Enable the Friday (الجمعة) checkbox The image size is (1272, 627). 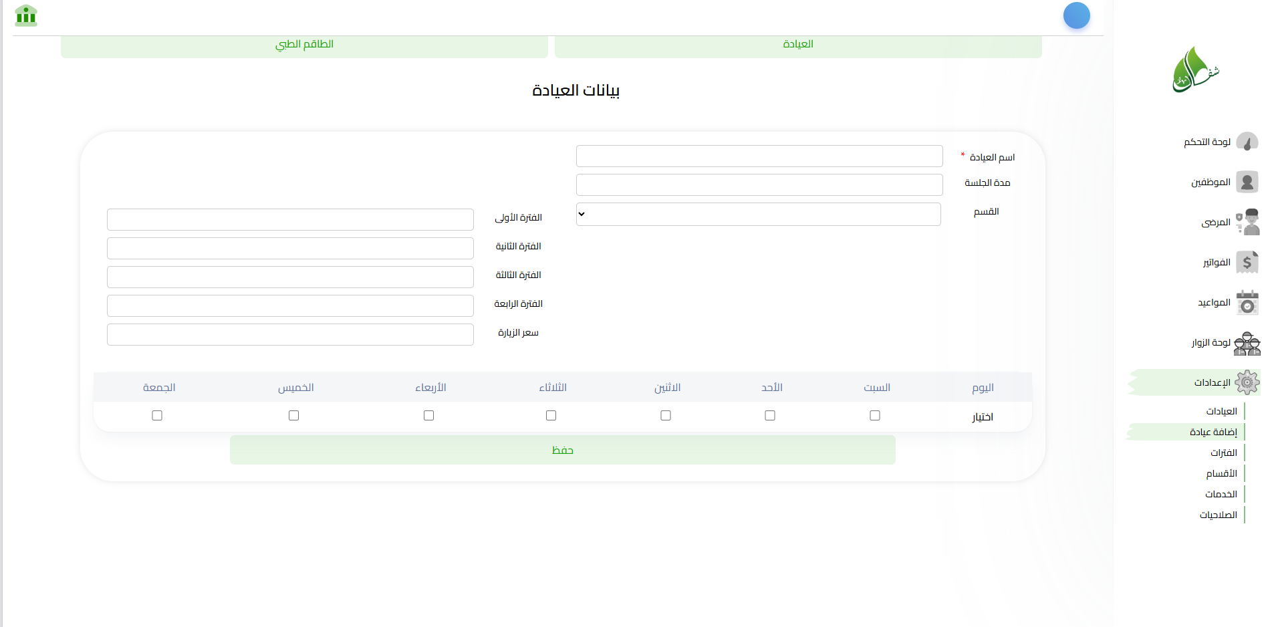157,416
